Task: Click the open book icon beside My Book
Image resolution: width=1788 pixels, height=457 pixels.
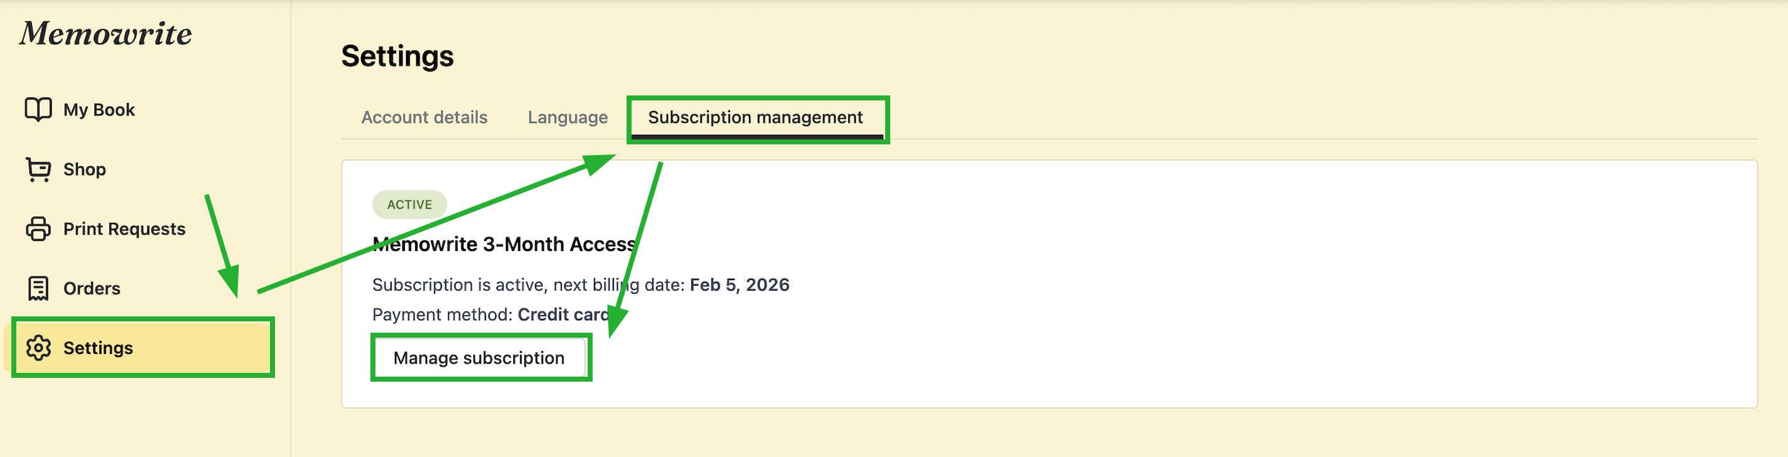Action: coord(38,109)
